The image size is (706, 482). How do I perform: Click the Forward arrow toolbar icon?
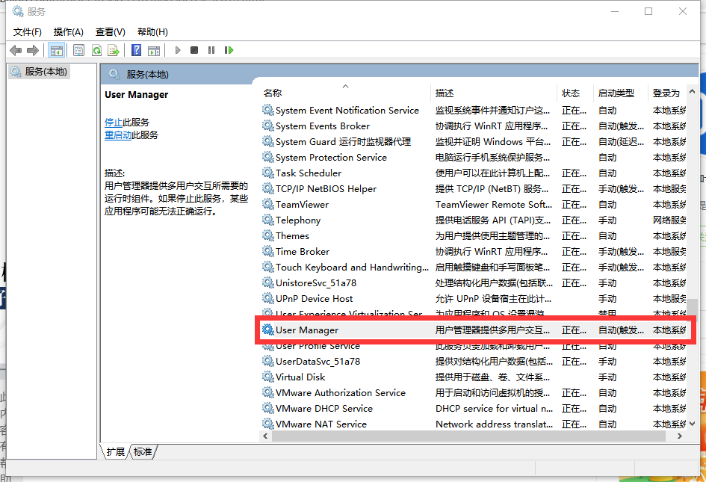pyautogui.click(x=32, y=50)
